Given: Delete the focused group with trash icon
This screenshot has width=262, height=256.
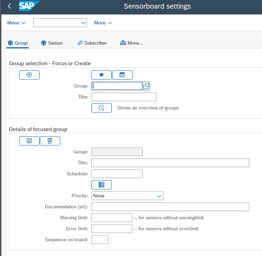Looking at the screenshot, I should coord(50,141).
